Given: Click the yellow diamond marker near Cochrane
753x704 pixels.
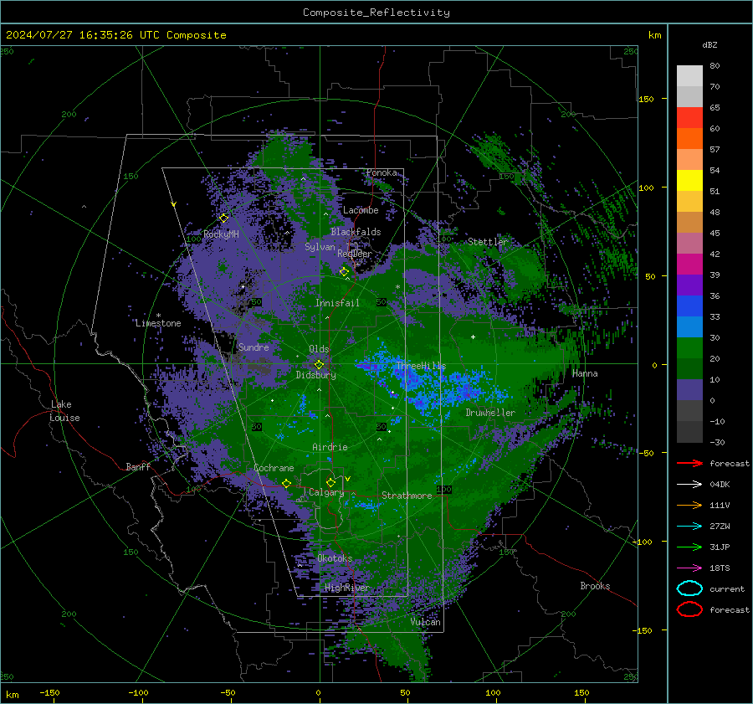Looking at the screenshot, I should (x=286, y=483).
